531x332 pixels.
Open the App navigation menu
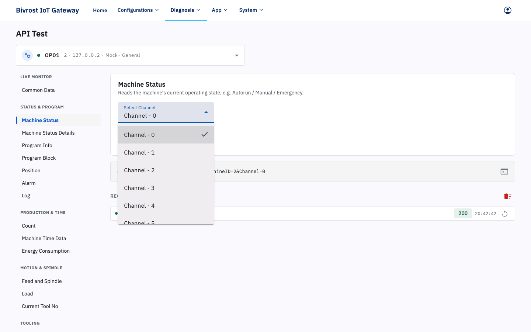219,10
